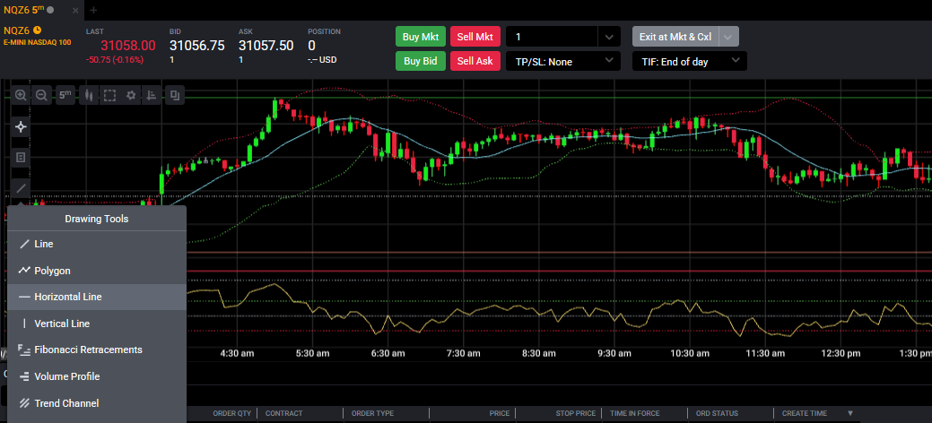Open the order quantity dropdown arrow

[609, 37]
